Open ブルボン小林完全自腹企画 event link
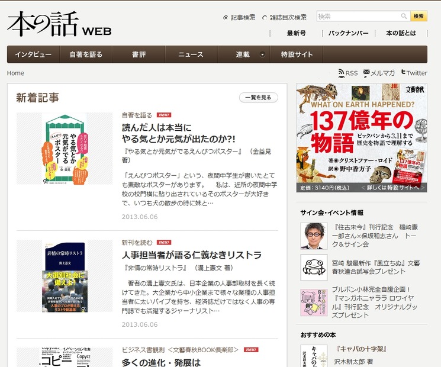This screenshot has height=367, width=441. click(374, 302)
